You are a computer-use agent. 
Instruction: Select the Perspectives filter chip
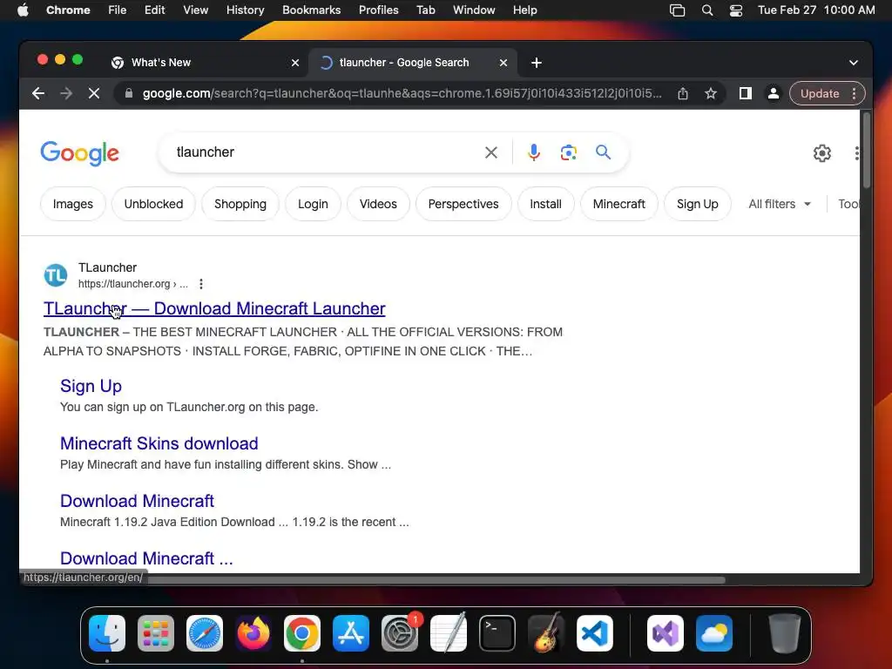(x=463, y=204)
